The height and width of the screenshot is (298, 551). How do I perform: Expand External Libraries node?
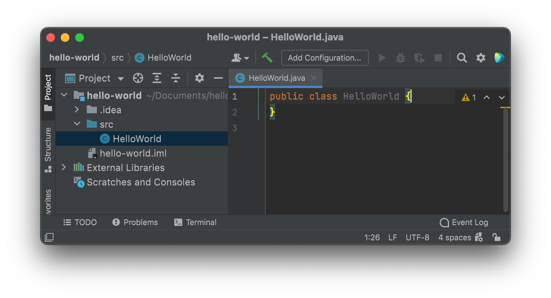point(64,167)
